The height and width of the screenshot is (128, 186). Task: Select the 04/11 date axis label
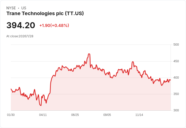pyautogui.click(x=43, y=115)
